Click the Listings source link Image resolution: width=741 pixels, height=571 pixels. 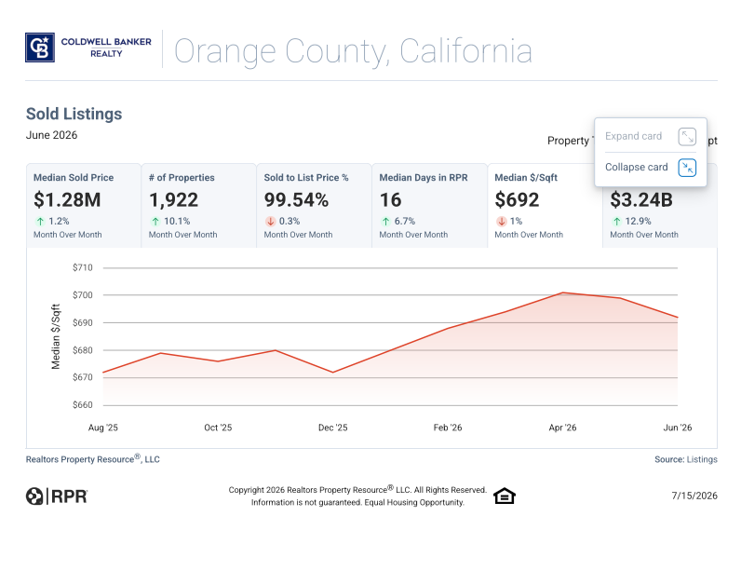click(x=702, y=459)
